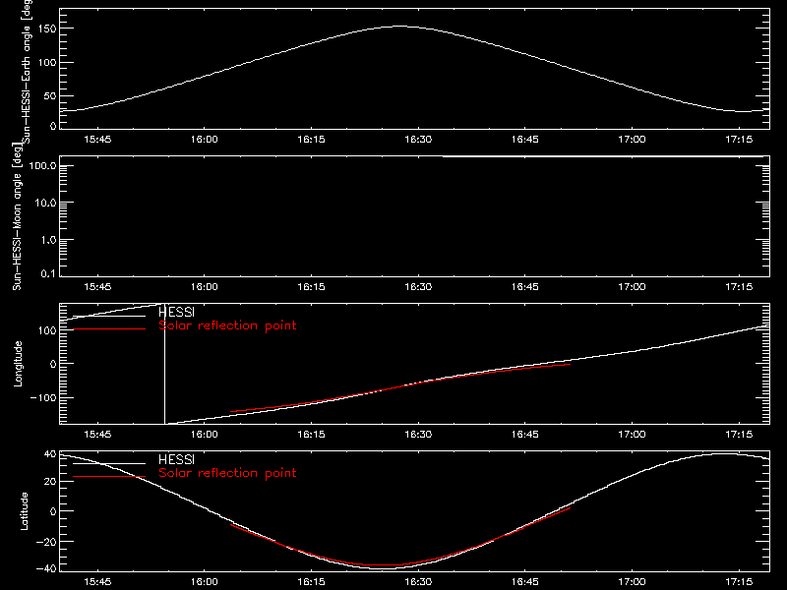Click 16:45 time label under Latitude plot
787x590 pixels.
525,582
